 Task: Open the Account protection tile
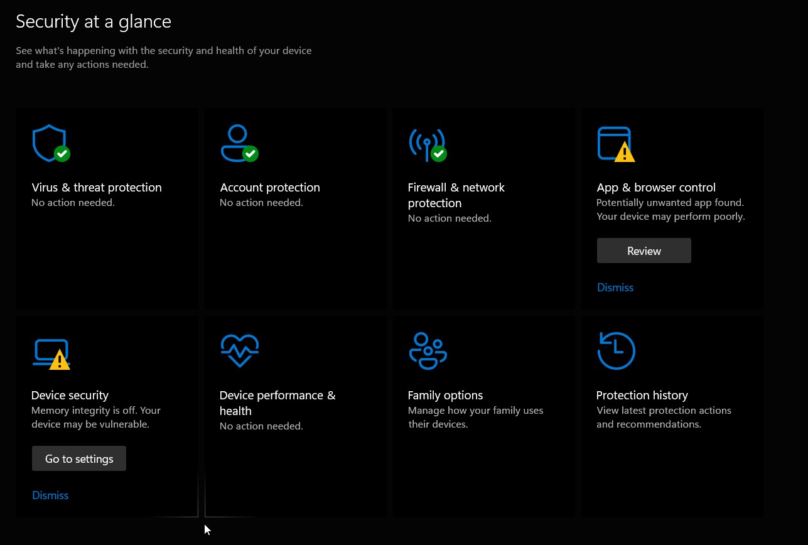click(x=295, y=208)
